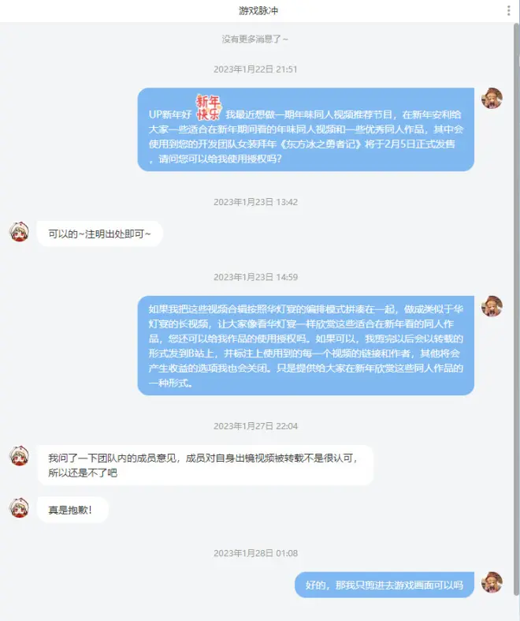
Task: Click the blue message starting with "UP新年好"
Action: 306,129
